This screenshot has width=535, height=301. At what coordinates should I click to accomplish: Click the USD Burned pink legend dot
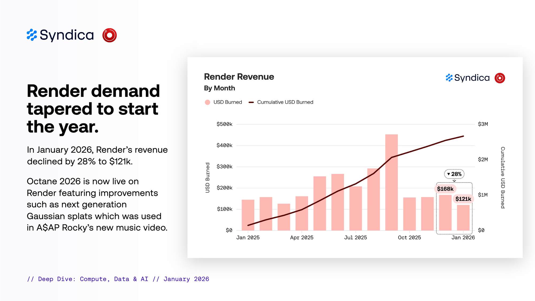click(x=207, y=102)
